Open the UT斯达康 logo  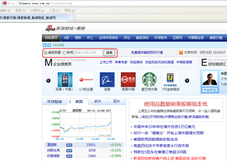(x=86, y=80)
